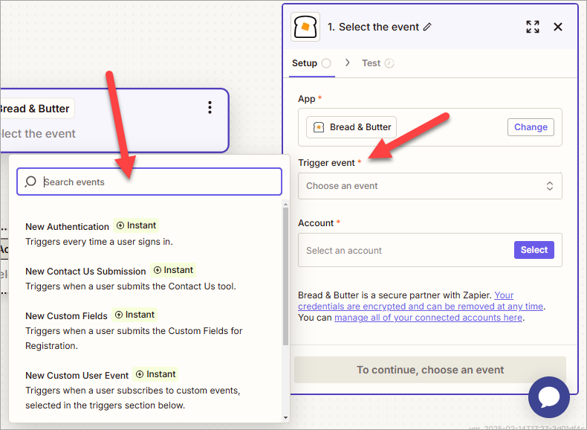This screenshot has height=430, width=587.
Task: Click the Setup status circle indicator
Action: [326, 63]
